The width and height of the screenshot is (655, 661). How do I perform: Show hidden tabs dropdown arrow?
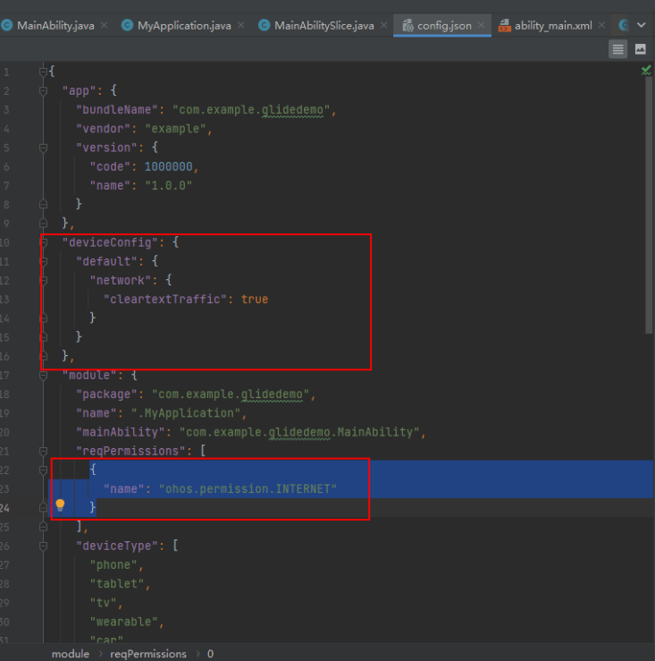[641, 25]
